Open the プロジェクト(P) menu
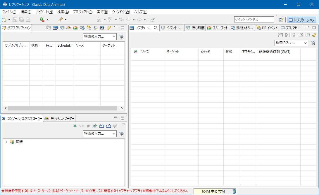Screen dimensions: 319x195 (x=83, y=12)
